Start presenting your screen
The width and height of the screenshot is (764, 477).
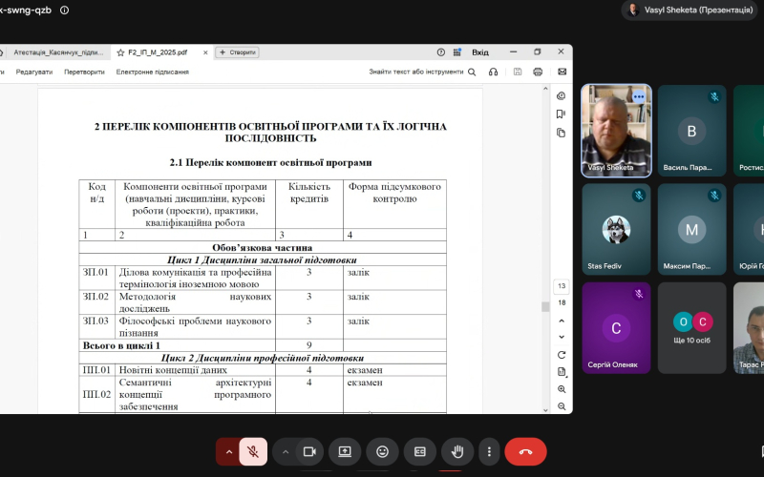click(x=345, y=451)
